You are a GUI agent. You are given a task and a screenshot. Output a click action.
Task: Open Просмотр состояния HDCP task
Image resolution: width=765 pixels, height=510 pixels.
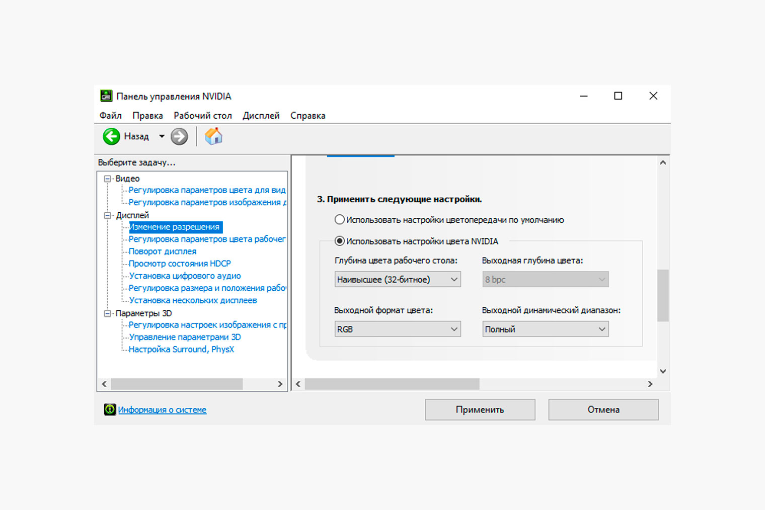(180, 264)
